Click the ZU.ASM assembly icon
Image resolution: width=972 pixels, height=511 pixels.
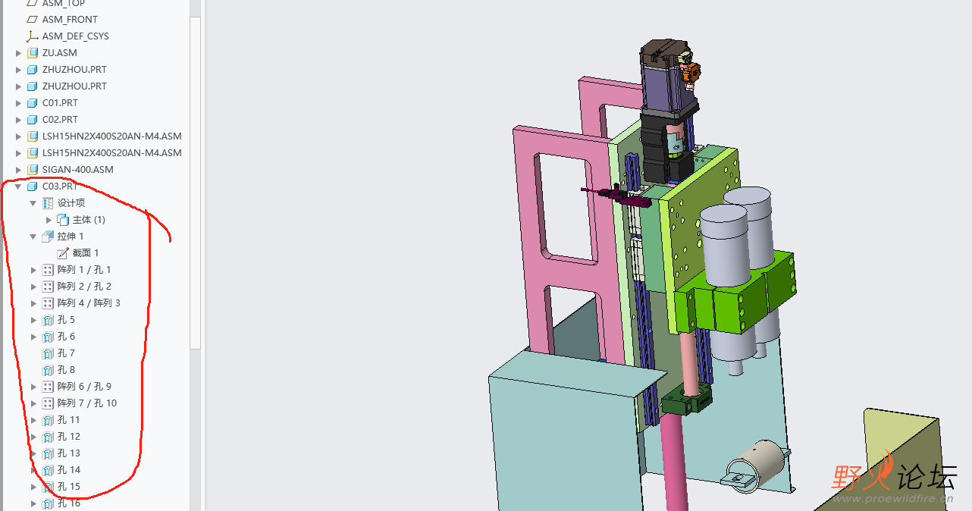coord(33,53)
